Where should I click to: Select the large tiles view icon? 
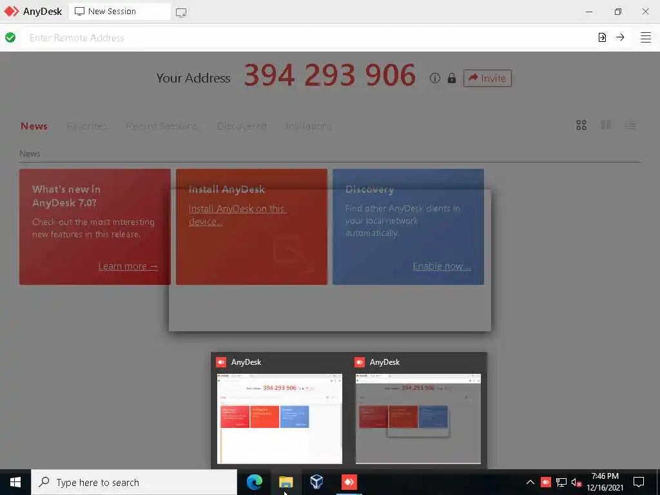[581, 125]
